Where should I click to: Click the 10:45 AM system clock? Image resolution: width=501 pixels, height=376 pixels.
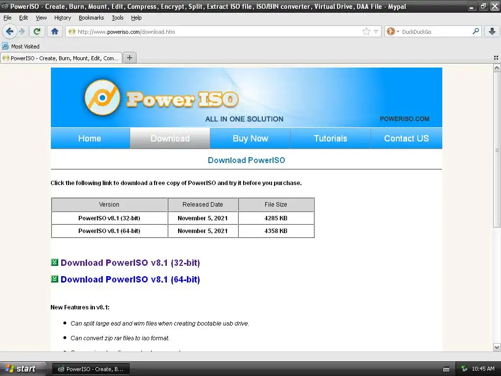[x=483, y=369]
